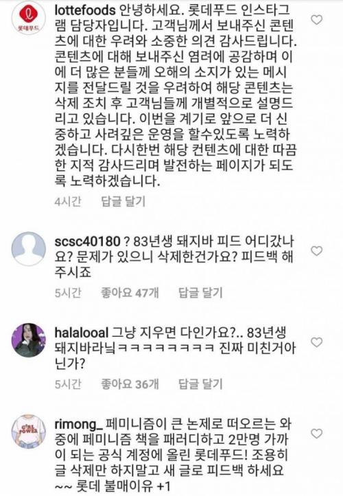
Task: Open the lottefoods profile picture
Action: (29, 19)
